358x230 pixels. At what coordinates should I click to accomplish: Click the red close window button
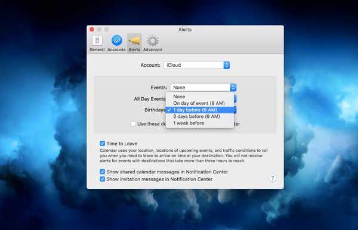(92, 29)
